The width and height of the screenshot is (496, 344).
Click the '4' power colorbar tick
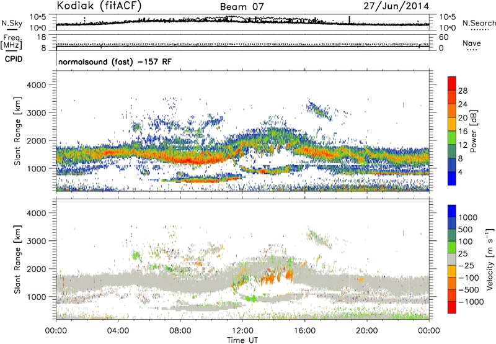tap(460, 172)
